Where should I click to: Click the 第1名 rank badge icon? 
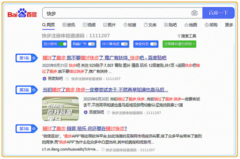click(27, 58)
